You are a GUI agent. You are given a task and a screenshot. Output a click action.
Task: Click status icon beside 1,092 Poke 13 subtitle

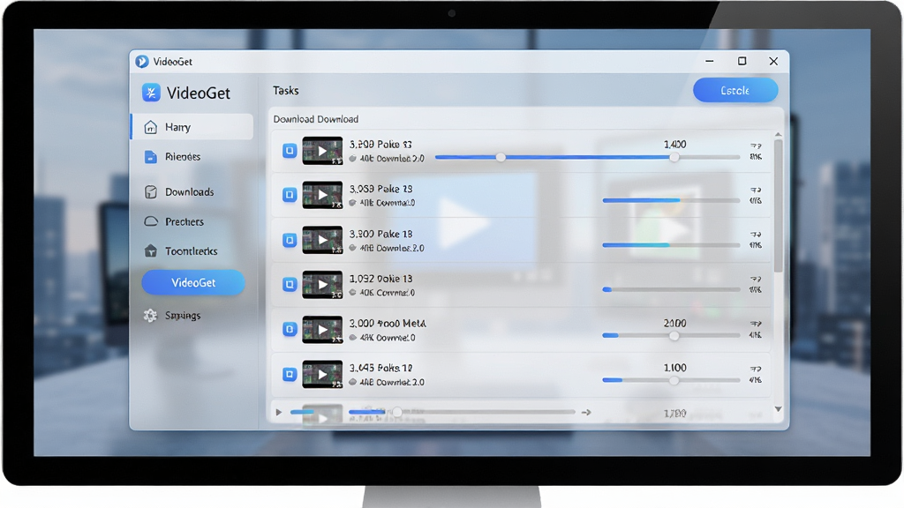[352, 293]
